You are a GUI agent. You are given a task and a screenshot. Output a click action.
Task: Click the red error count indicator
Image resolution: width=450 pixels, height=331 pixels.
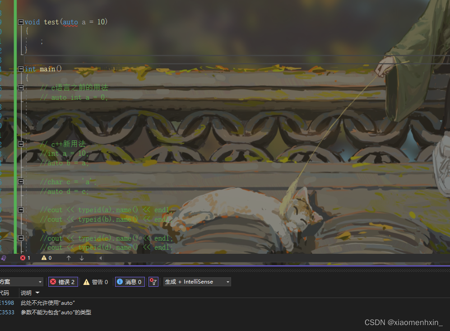(25, 258)
